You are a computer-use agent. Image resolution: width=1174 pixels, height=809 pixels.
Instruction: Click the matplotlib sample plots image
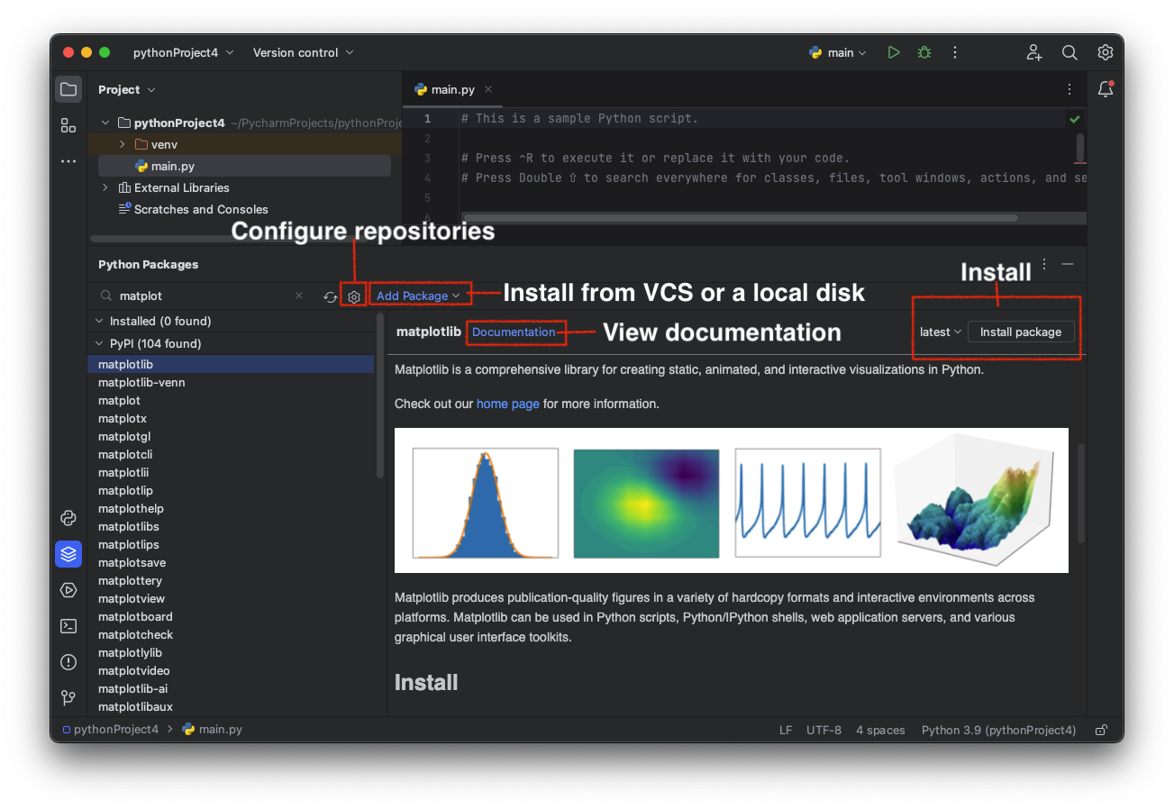pos(732,500)
